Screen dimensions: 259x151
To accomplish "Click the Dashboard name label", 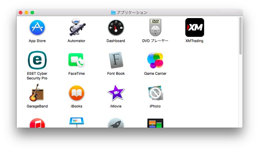I will tap(116, 41).
